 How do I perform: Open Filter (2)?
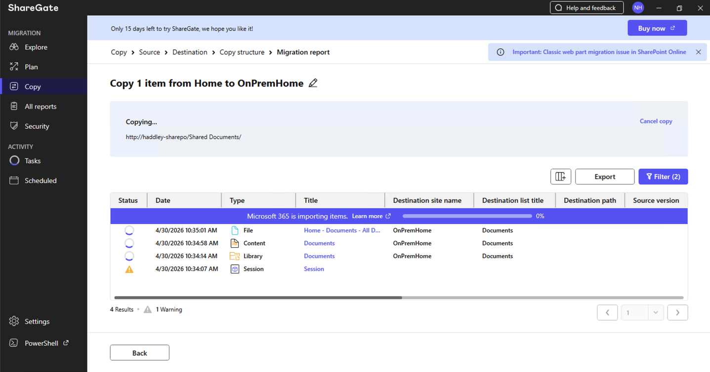663,177
